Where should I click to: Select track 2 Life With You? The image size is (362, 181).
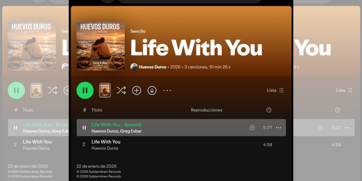coord(181,145)
